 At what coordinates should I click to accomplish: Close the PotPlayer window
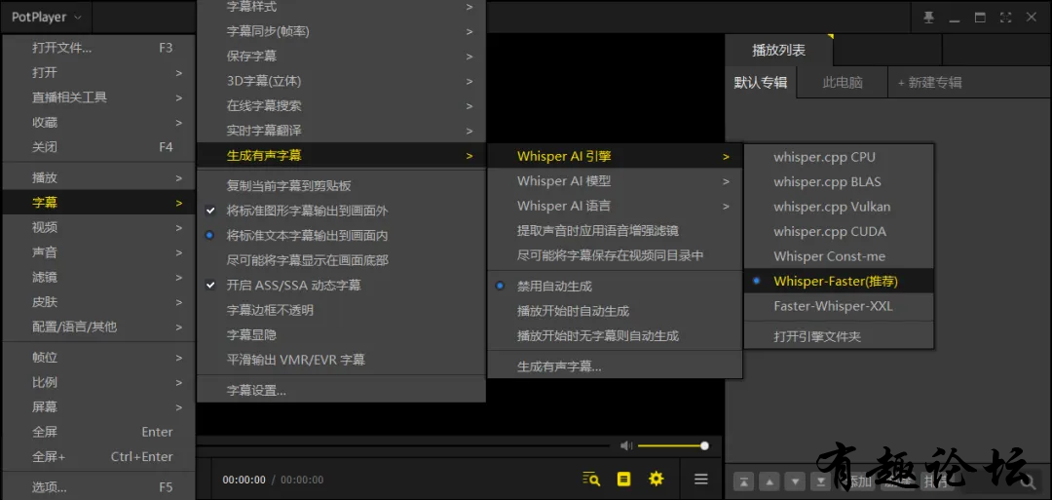(1032, 18)
